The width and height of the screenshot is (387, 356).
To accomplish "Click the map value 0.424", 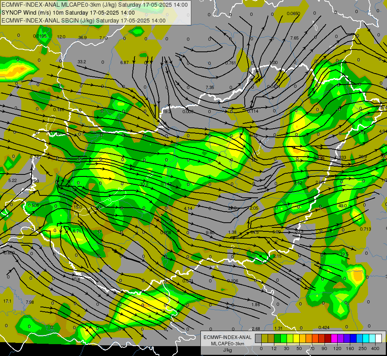I will [x=324, y=328].
